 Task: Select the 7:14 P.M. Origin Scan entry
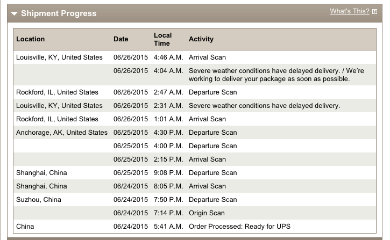point(207,213)
